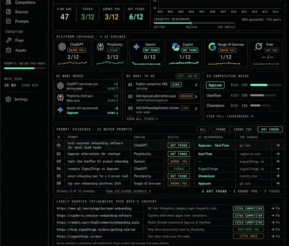Click the HIGH priority tag

[176, 85]
